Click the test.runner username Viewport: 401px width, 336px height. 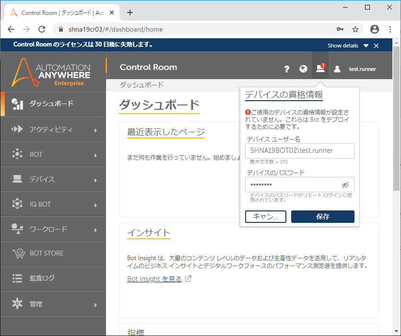(x=362, y=69)
